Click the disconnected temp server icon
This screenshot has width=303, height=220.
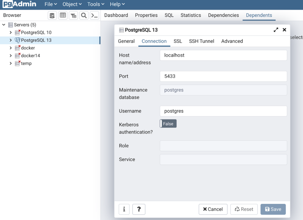click(17, 63)
